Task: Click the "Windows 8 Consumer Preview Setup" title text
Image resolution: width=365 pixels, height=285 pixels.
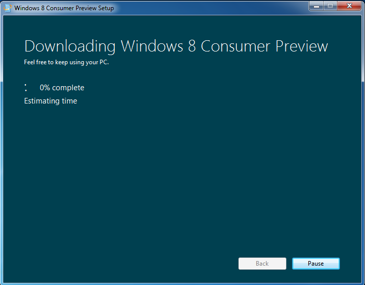Action: click(64, 8)
